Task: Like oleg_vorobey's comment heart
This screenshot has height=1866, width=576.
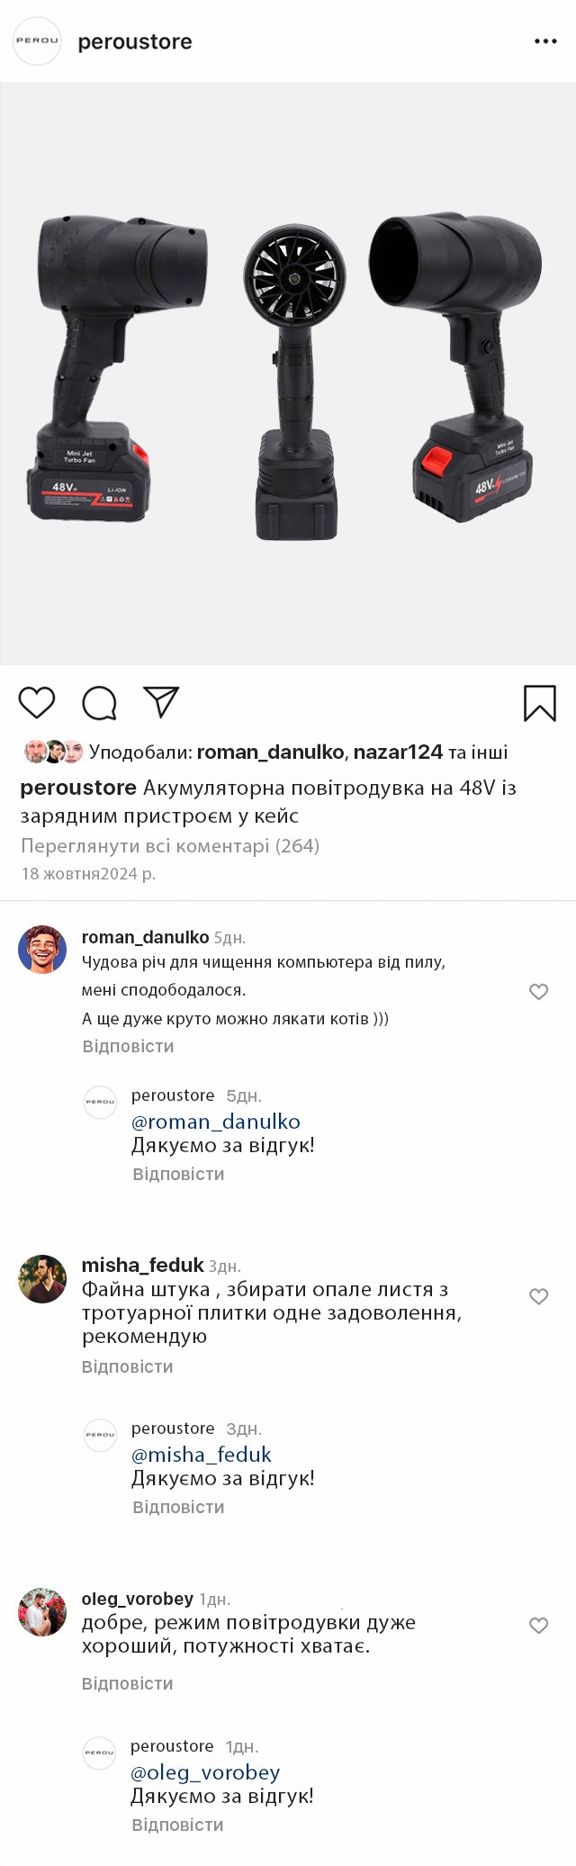Action: (538, 1625)
